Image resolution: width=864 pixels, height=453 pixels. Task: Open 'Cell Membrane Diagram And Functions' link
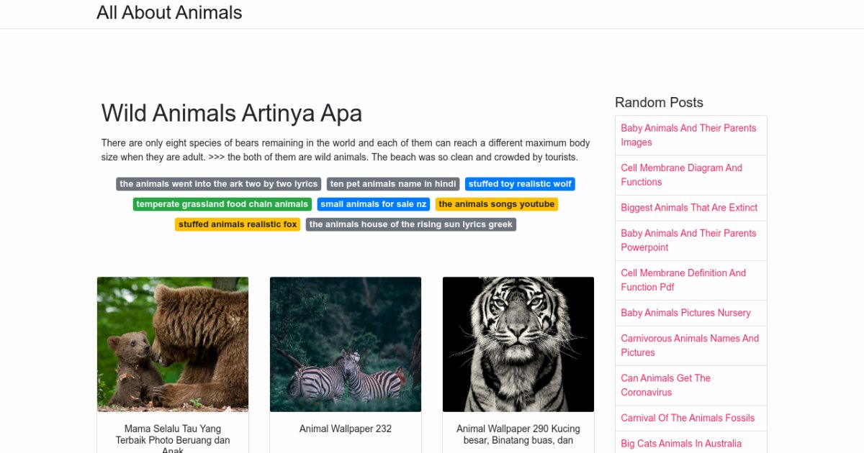pos(681,175)
